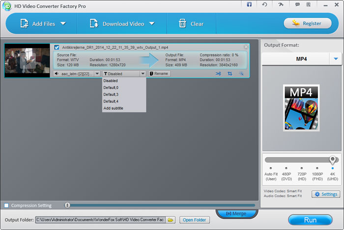
Task: Click the resolution slider handle
Action: [333, 160]
